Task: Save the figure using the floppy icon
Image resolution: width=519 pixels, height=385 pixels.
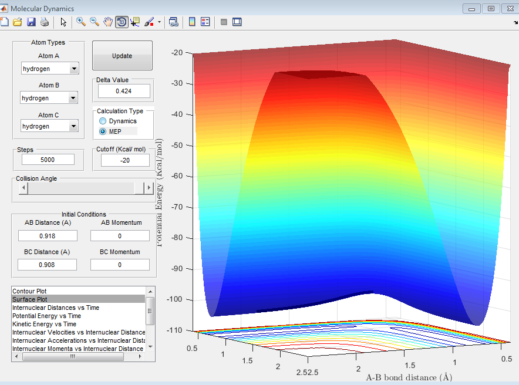Action: coord(31,22)
